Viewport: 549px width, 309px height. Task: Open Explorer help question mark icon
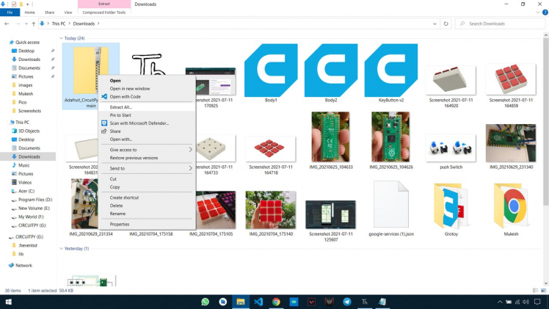point(545,12)
